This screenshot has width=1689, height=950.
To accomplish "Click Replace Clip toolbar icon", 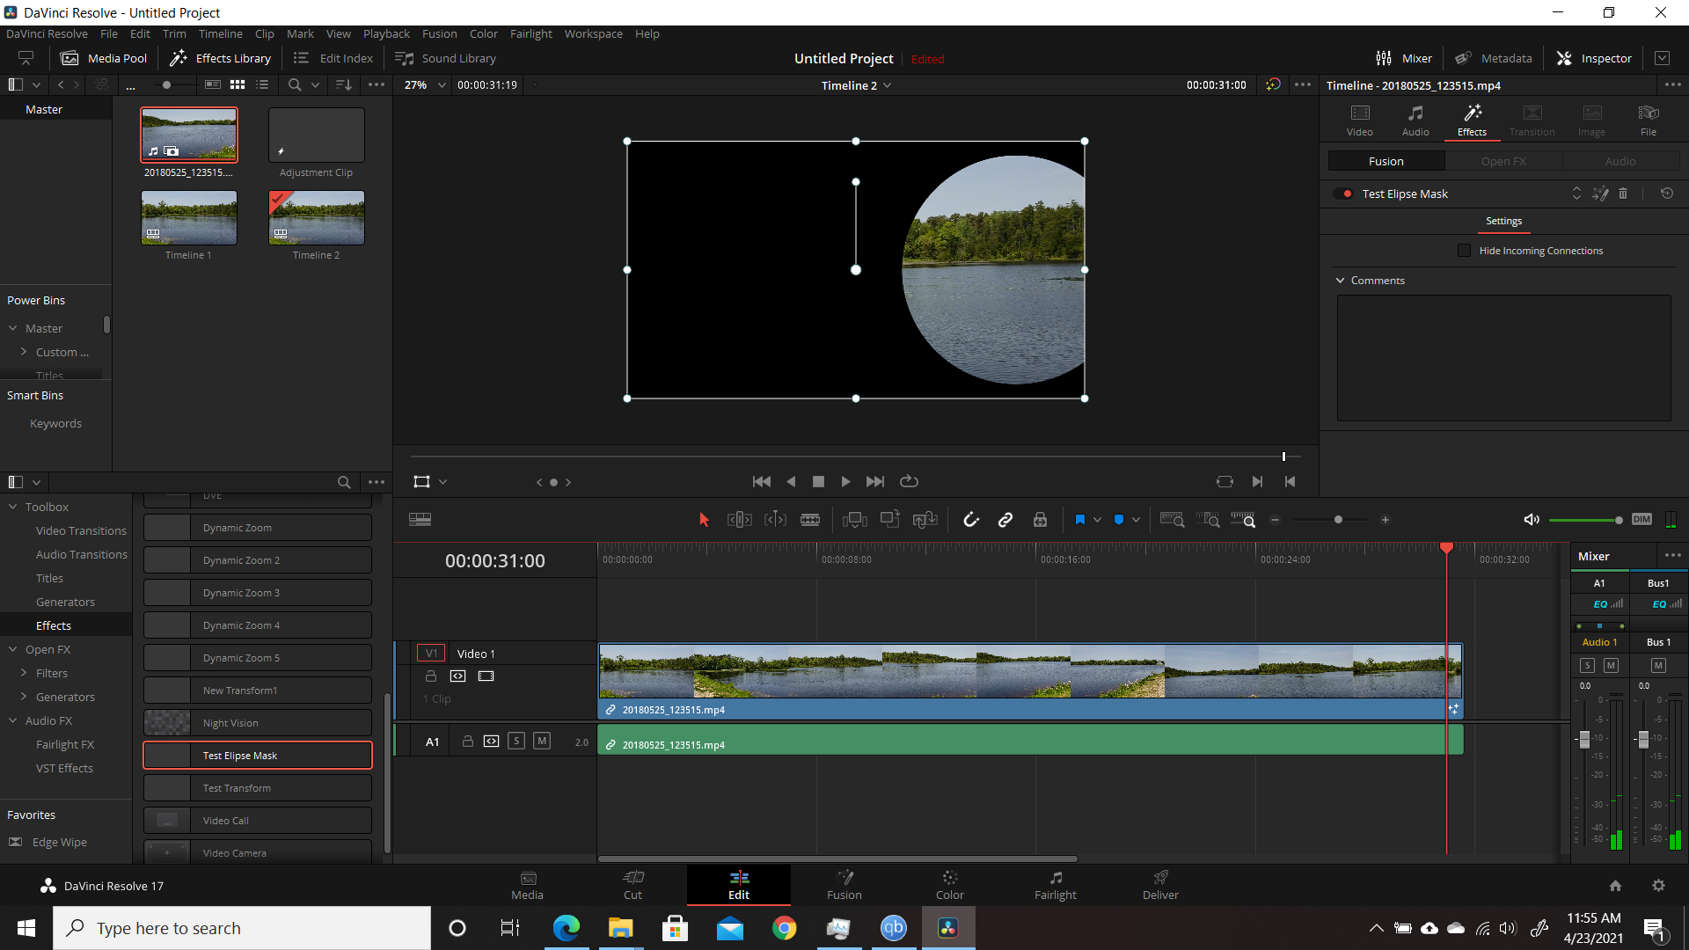I will click(925, 520).
